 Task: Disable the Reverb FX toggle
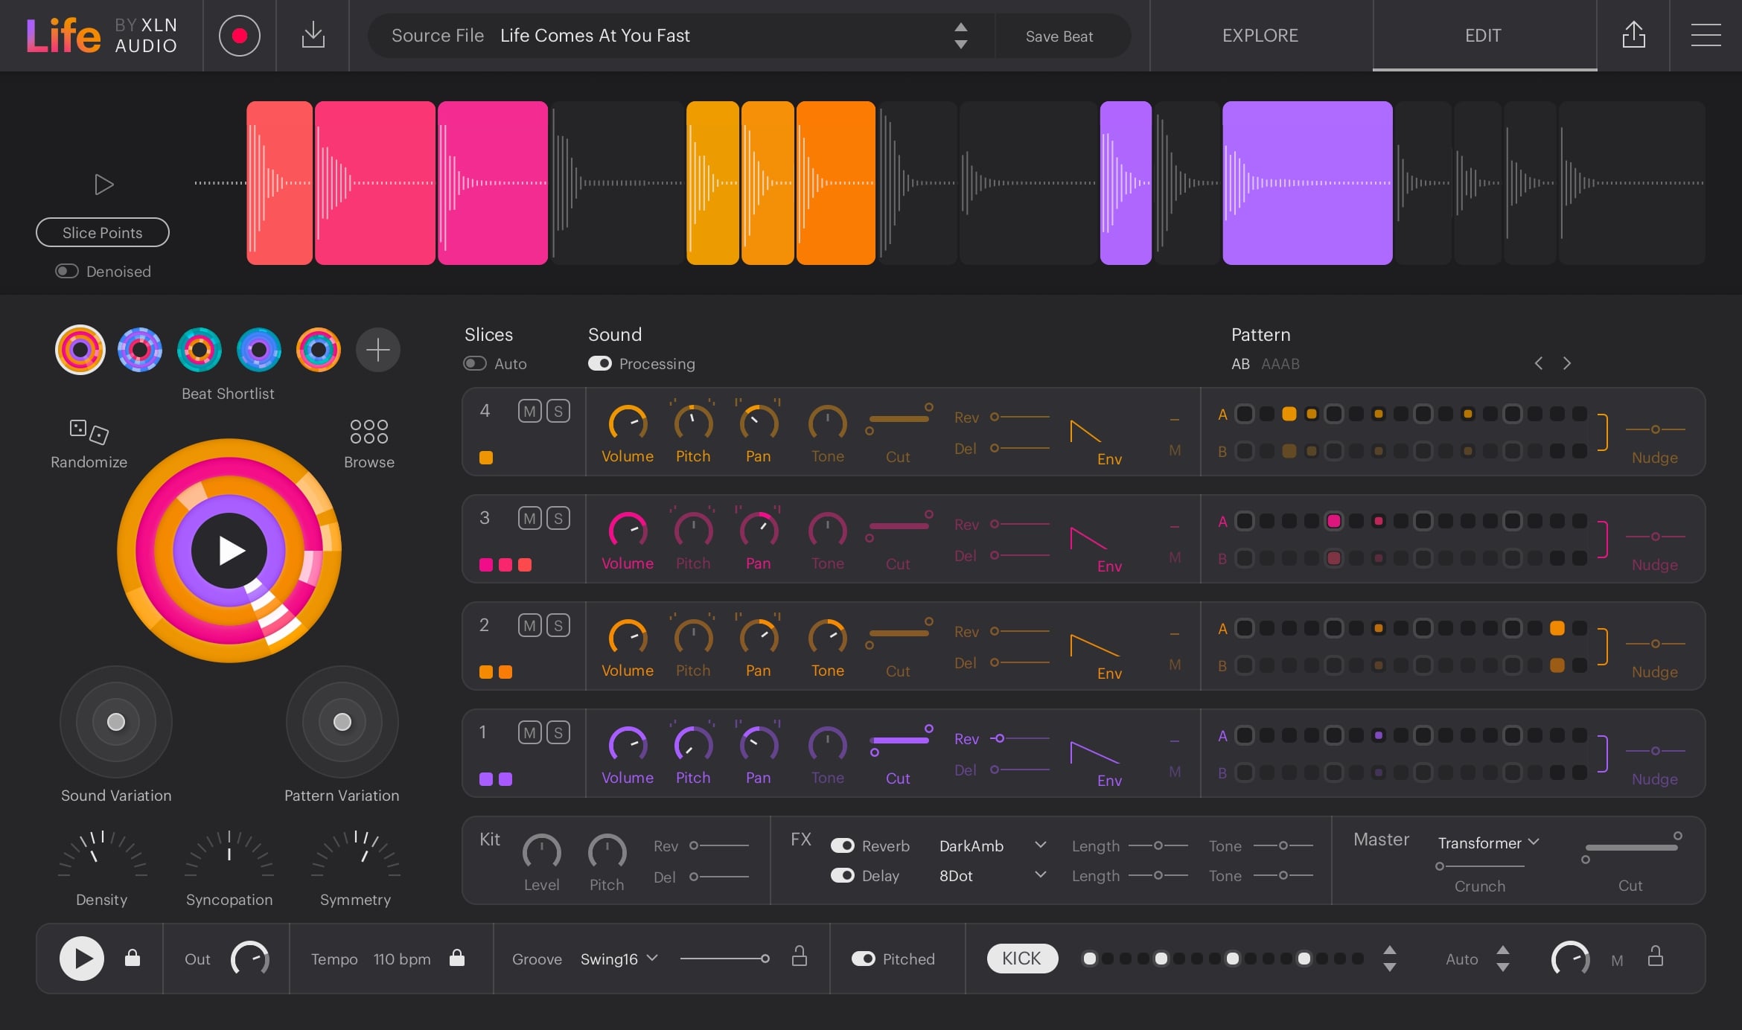(843, 845)
